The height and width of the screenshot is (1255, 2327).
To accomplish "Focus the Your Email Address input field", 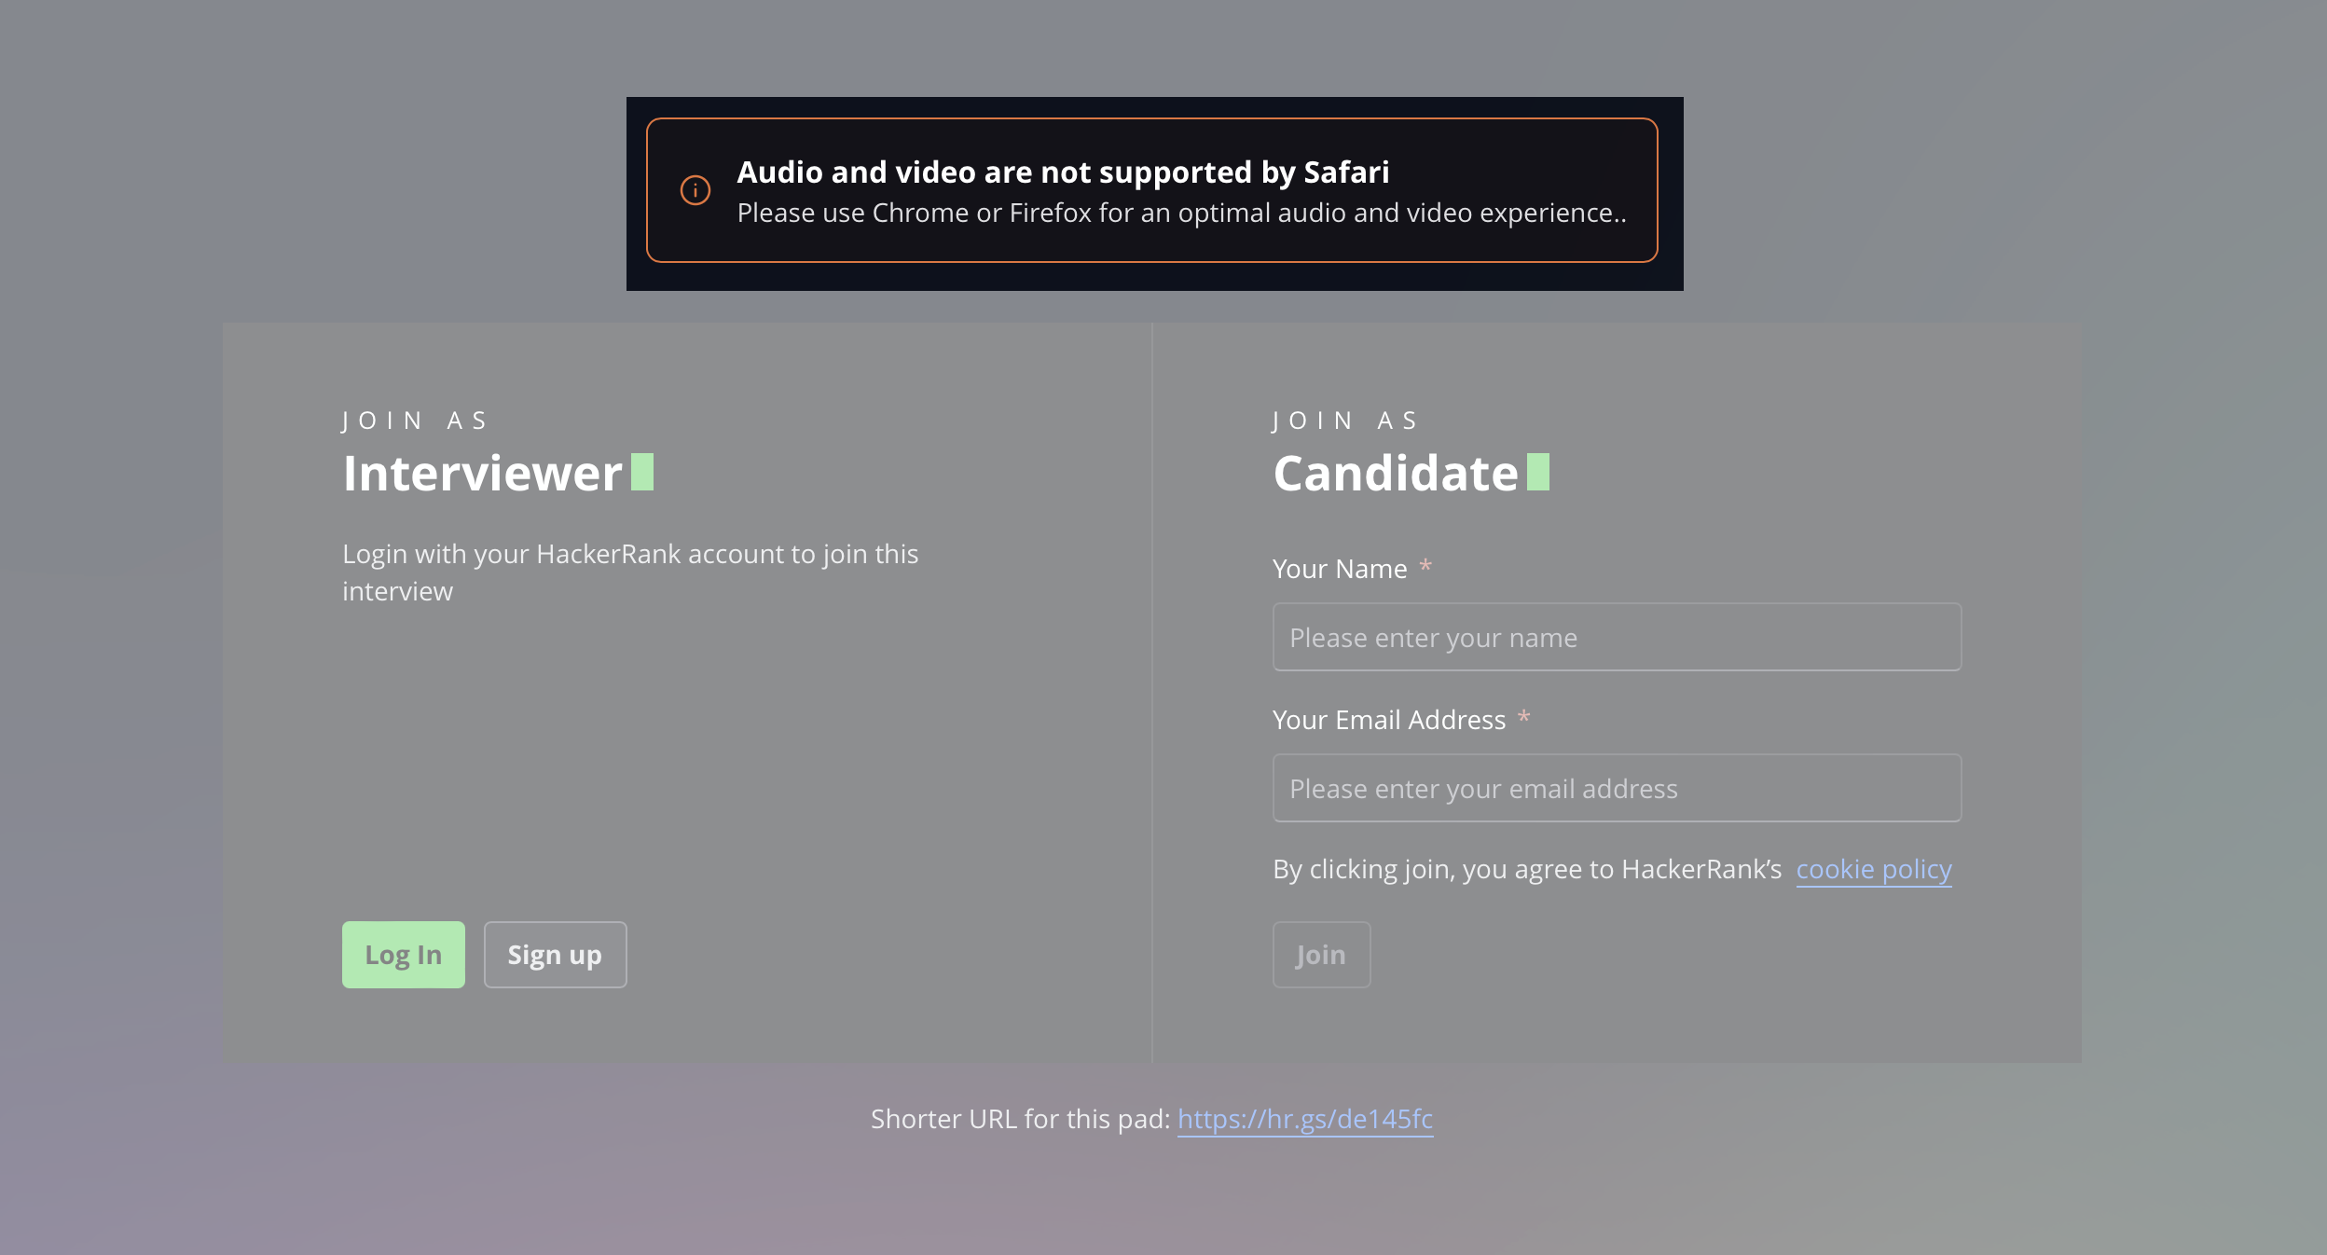I will tap(1617, 789).
